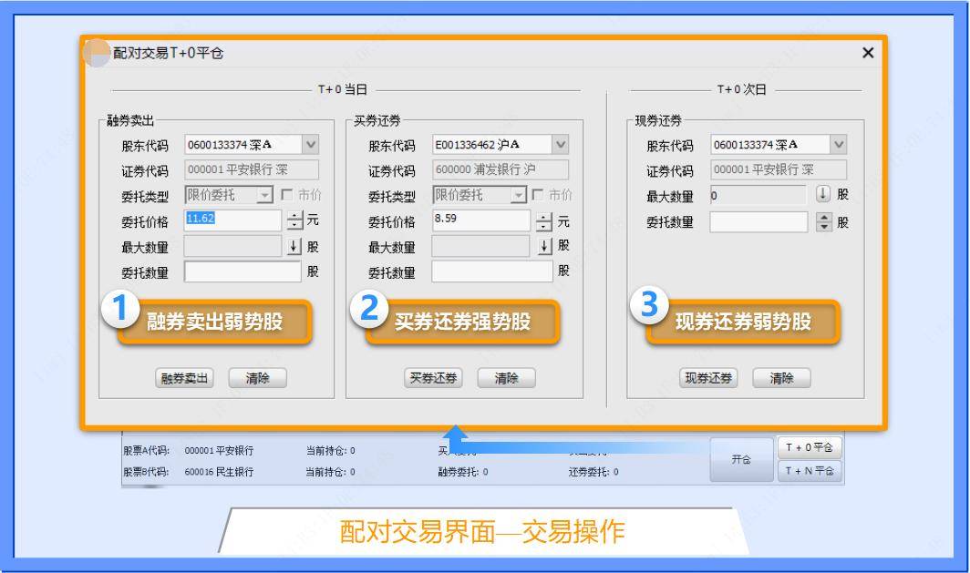This screenshot has height=573, width=970.
Task: Click dialog title icon beside 配对交易T+0平仓
Action: [96, 53]
